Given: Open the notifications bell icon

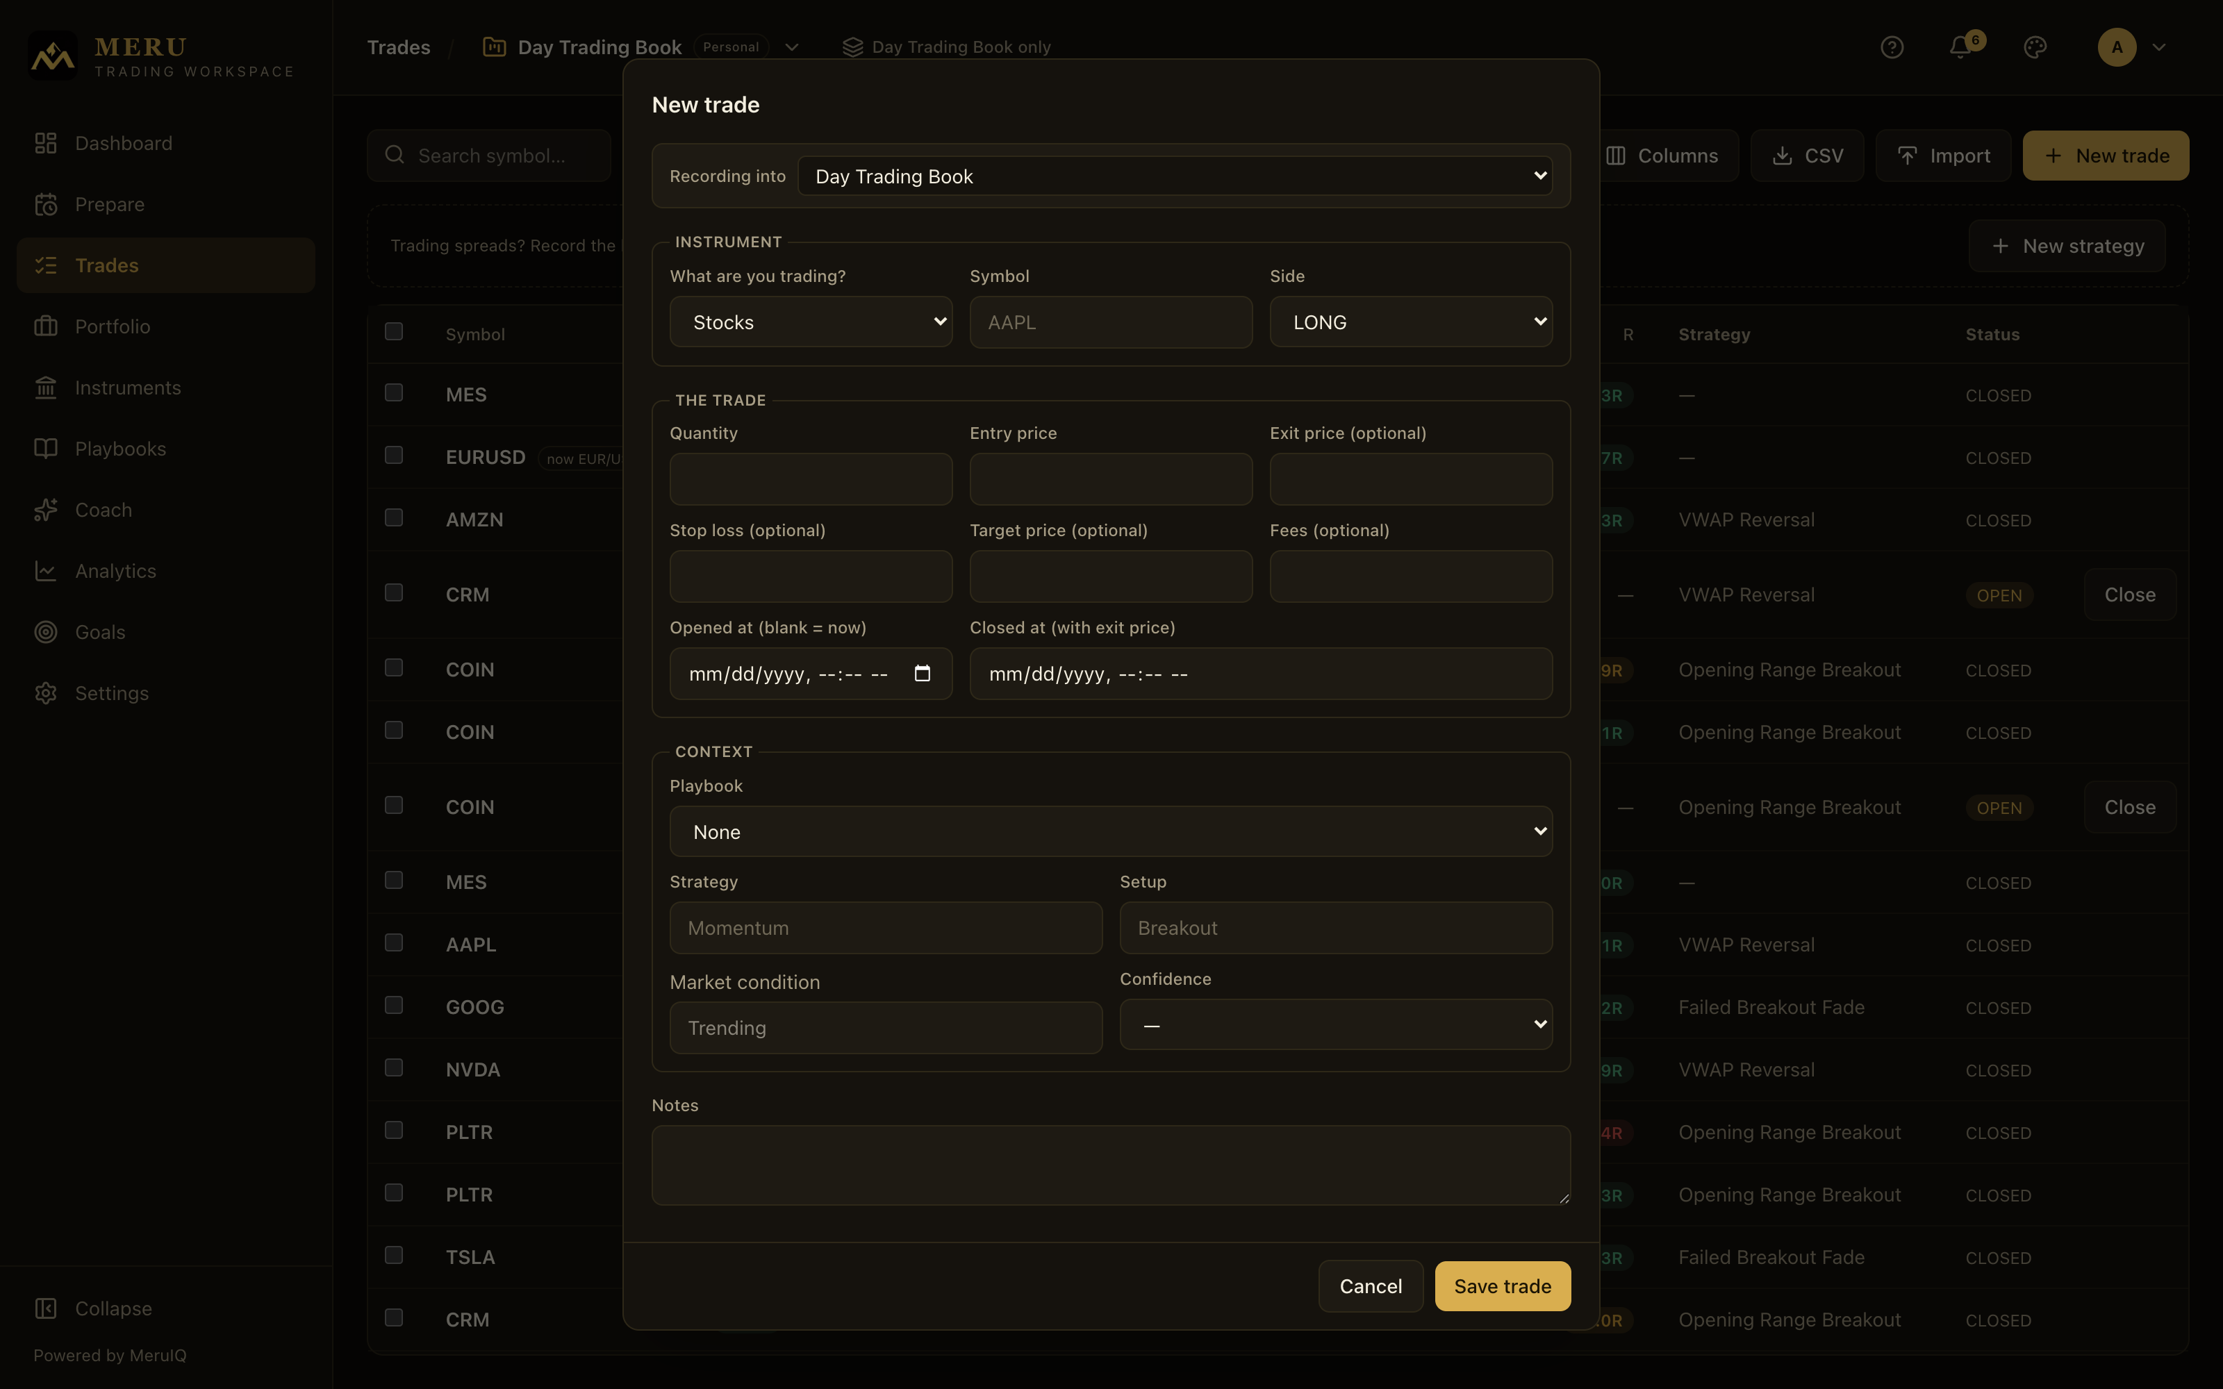Looking at the screenshot, I should pos(1960,47).
